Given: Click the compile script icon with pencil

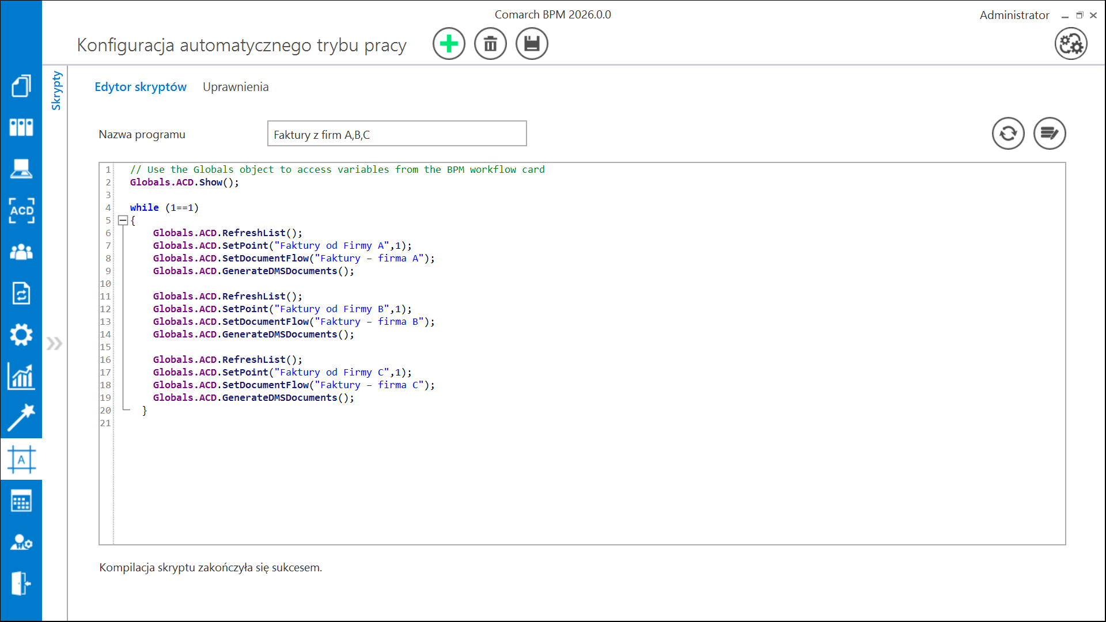Looking at the screenshot, I should point(1049,134).
